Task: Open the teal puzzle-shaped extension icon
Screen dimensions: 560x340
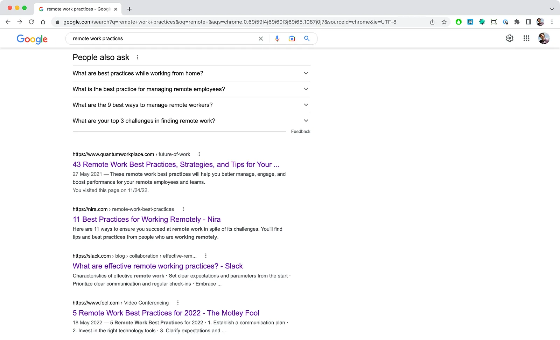Action: pyautogui.click(x=482, y=22)
